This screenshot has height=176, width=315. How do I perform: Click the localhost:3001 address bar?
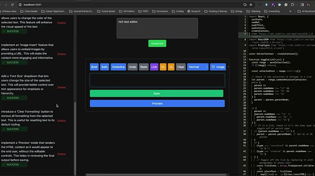pos(32,5)
